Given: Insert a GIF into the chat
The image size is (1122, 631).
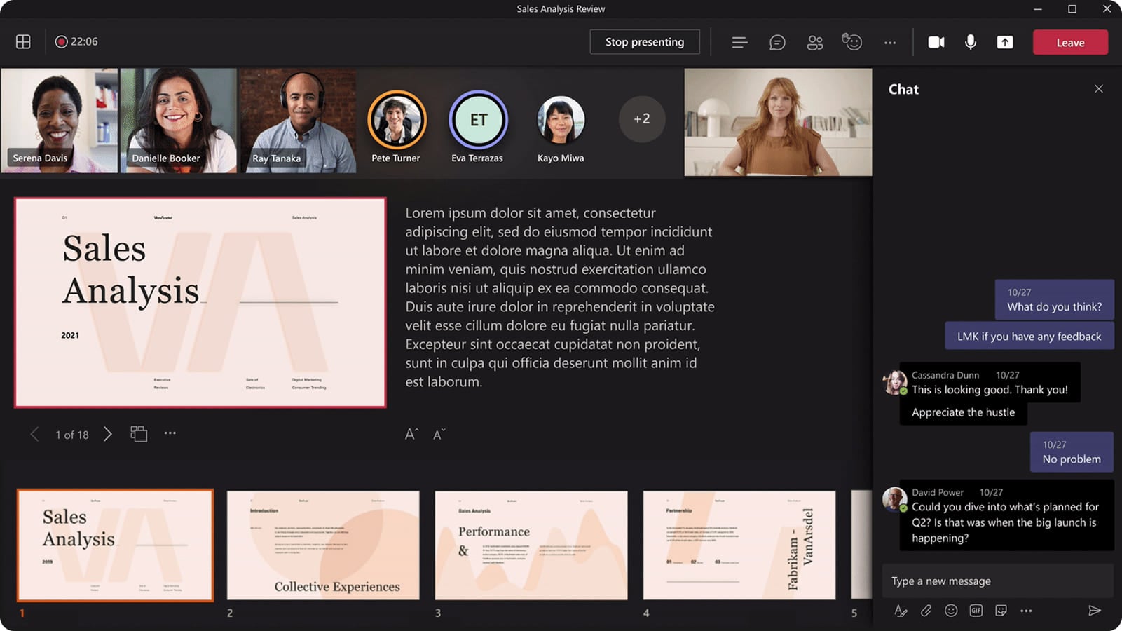Looking at the screenshot, I should 976,611.
